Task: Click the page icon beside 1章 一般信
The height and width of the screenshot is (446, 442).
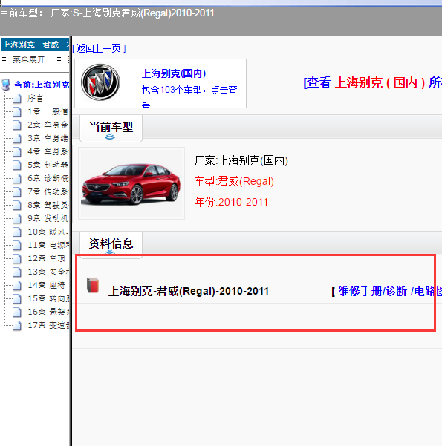Action: 17,112
